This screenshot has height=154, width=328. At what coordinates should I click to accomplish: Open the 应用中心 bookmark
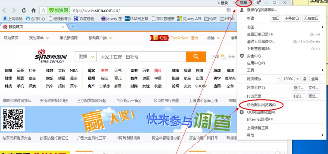pos(36,19)
